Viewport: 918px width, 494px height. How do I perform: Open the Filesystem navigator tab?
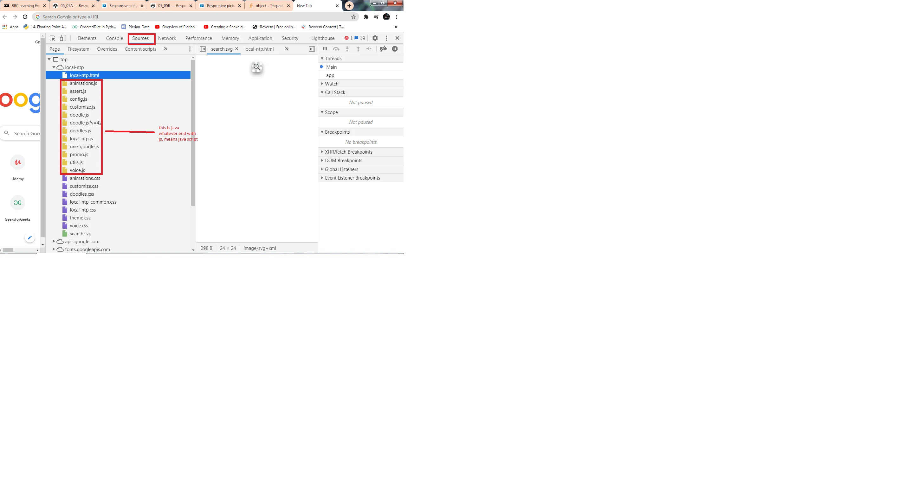(78, 49)
